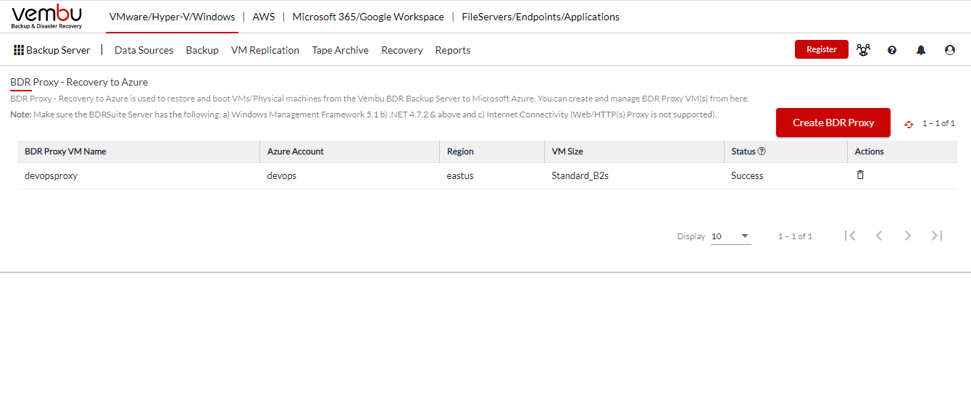Open the notifications bell icon

921,50
